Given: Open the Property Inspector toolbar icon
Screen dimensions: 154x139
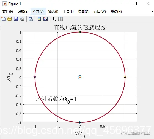Looking at the screenshot, I should [61, 19].
